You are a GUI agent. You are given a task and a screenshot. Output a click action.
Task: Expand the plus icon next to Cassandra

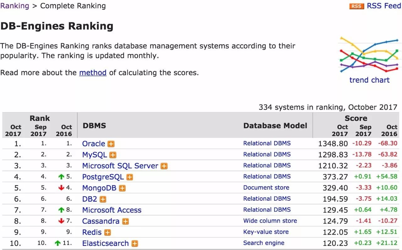pos(125,221)
